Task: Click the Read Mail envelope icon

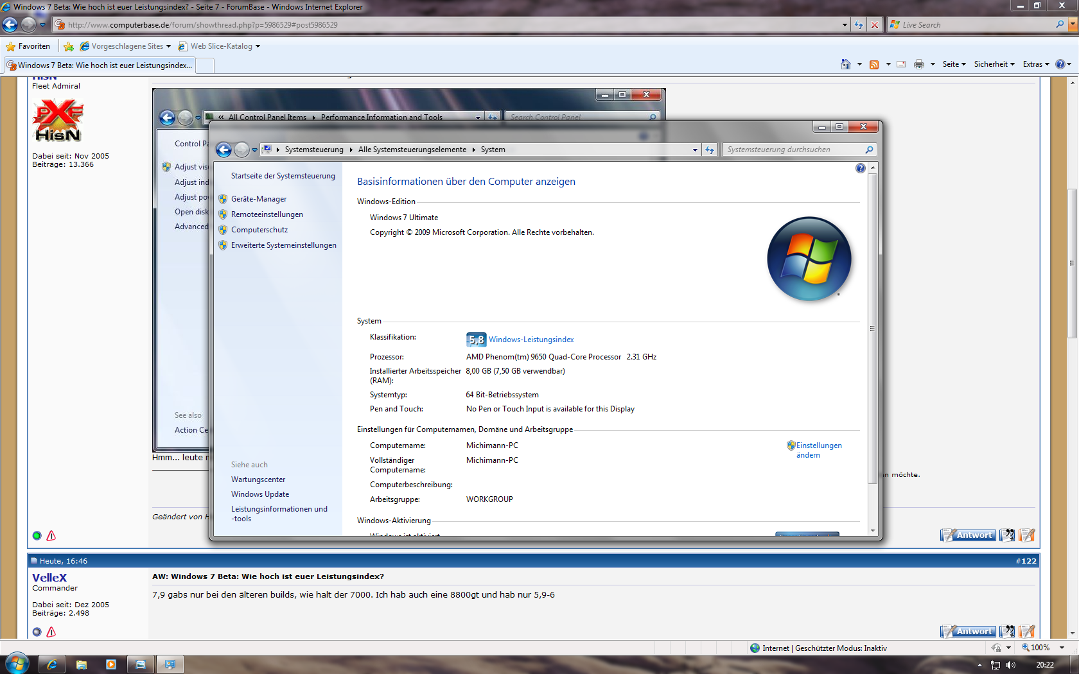Action: click(x=901, y=64)
